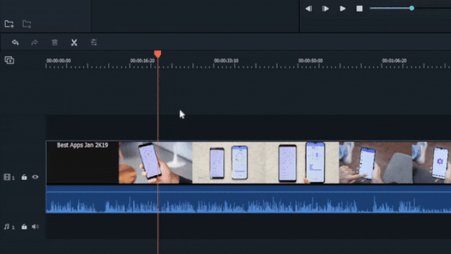This screenshot has height=254, width=451.
Task: Toggle lock on video track 1
Action: point(24,177)
